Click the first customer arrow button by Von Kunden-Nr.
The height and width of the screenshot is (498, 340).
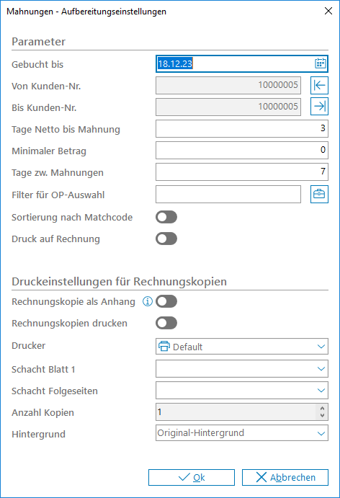(x=319, y=85)
